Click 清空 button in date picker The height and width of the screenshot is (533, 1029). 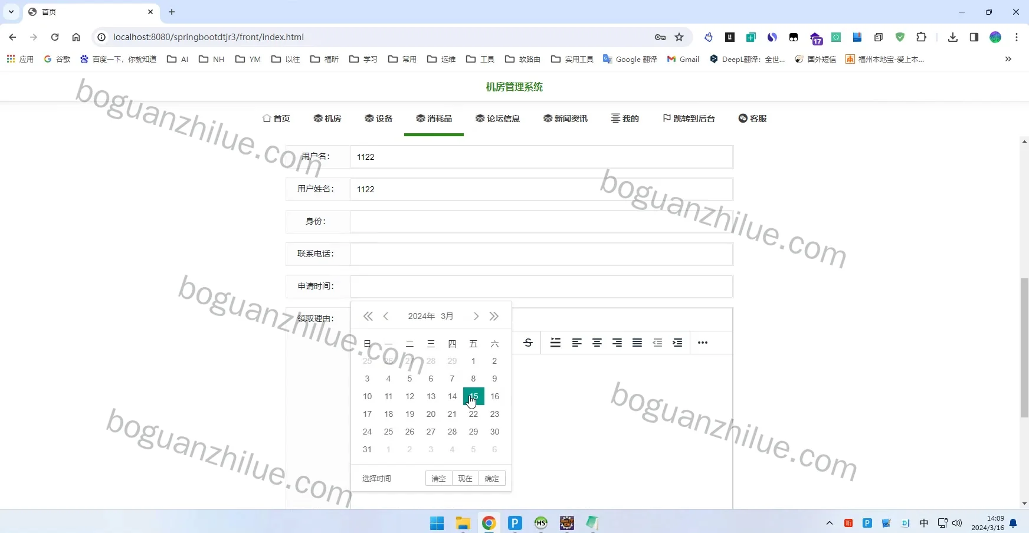tap(439, 478)
